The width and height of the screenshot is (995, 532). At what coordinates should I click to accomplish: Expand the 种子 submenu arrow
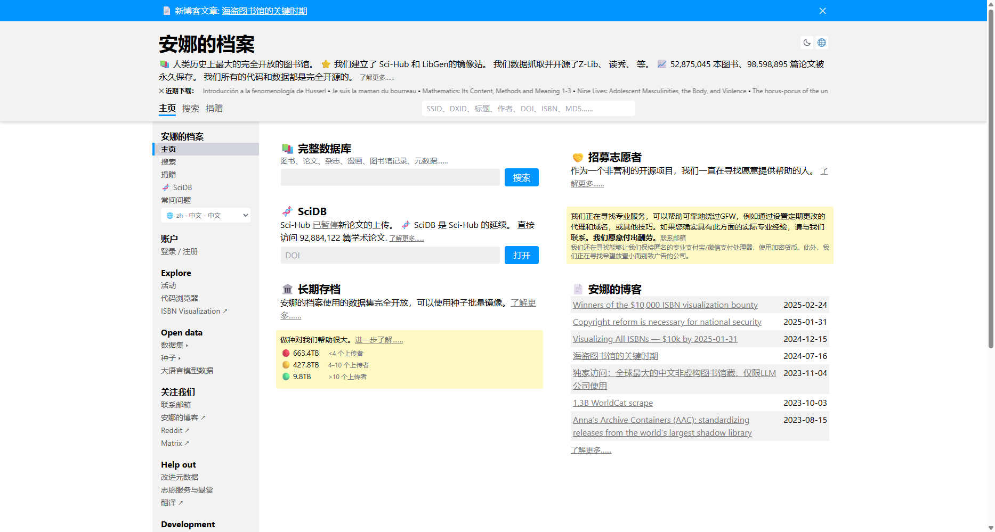pyautogui.click(x=180, y=358)
